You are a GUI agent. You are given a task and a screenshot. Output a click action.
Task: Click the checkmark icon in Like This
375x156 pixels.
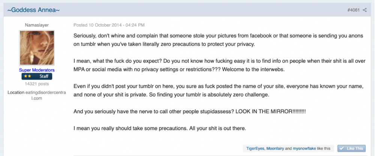click(x=342, y=148)
